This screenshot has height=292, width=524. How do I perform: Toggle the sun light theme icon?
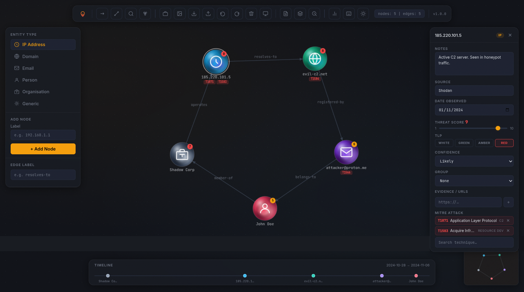tap(363, 14)
